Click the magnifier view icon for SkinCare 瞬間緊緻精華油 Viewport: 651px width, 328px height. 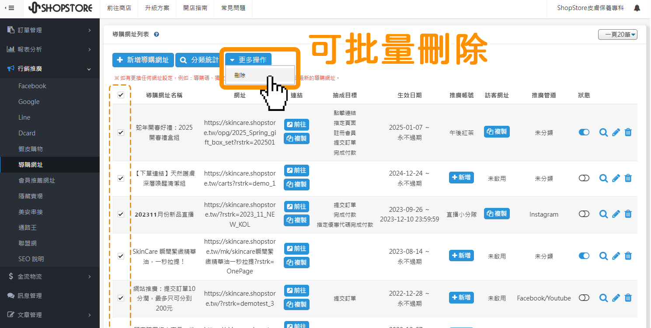[603, 256]
